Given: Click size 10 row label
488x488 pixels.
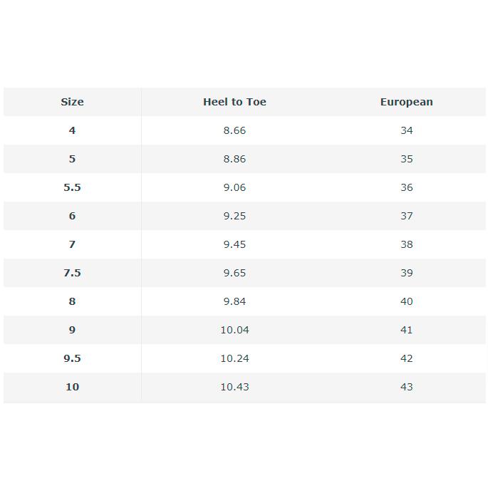Looking at the screenshot, I should click(72, 387).
